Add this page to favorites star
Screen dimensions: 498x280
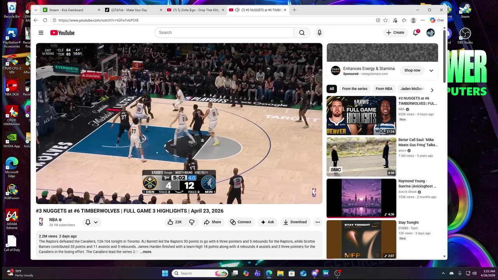tap(385, 20)
